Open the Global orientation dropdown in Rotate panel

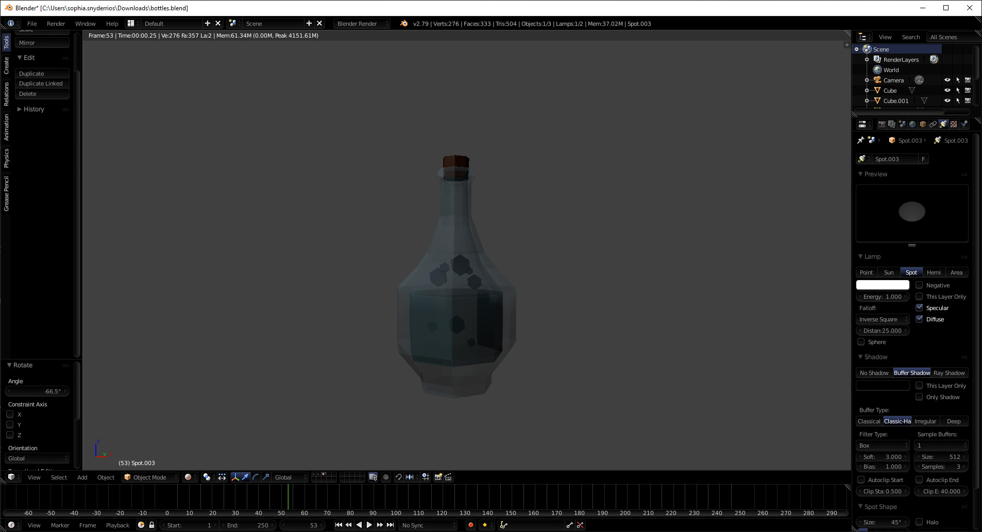[x=36, y=458]
